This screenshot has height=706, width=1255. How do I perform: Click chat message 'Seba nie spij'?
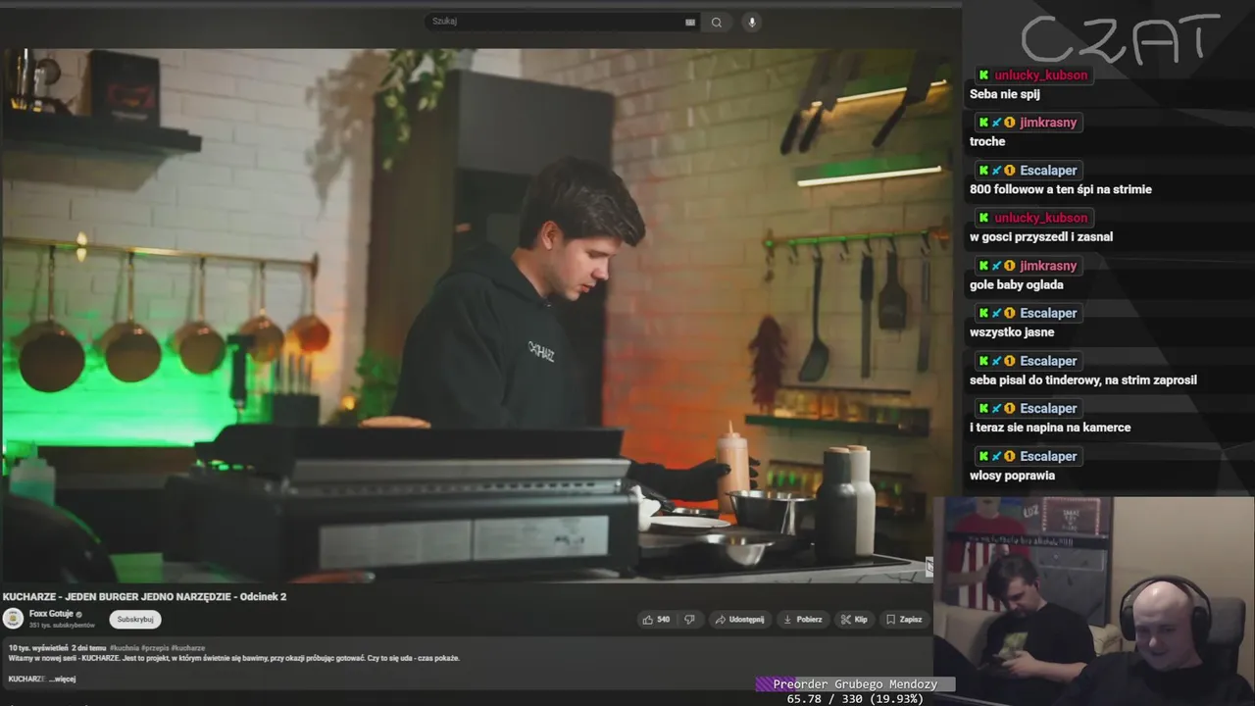(x=1005, y=94)
